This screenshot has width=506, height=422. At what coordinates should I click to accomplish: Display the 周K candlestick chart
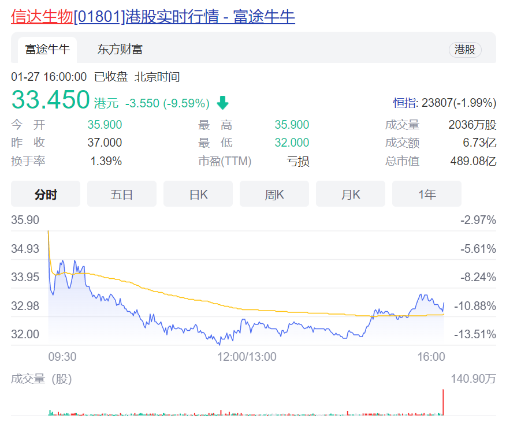tap(274, 195)
